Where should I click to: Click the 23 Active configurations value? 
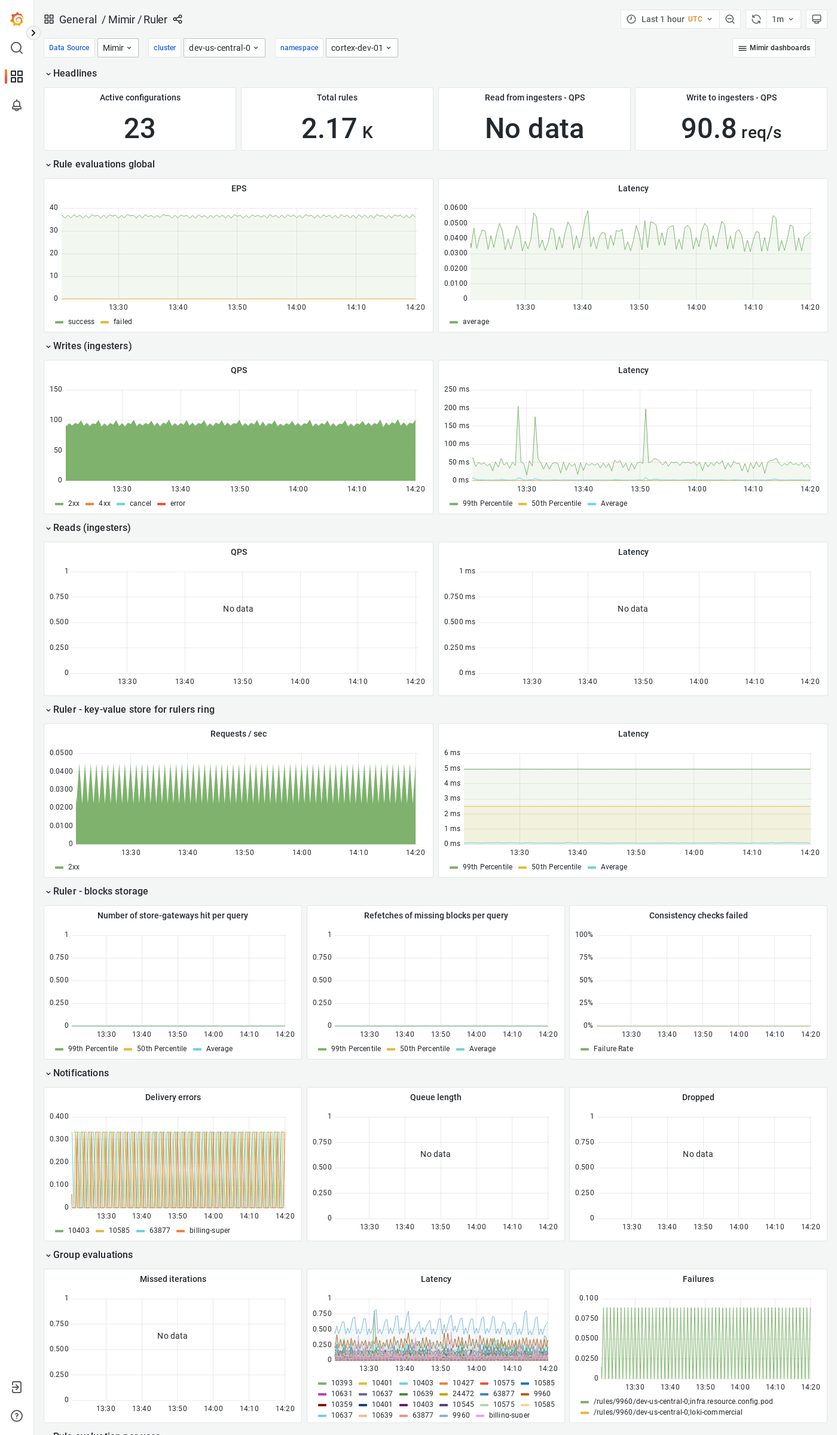pos(140,129)
